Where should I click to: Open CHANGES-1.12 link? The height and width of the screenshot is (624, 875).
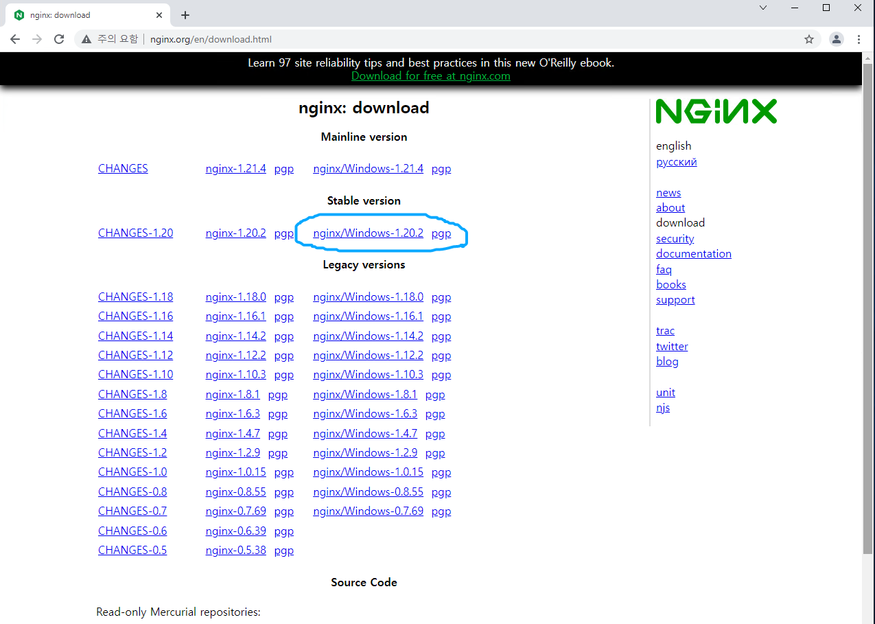click(135, 355)
